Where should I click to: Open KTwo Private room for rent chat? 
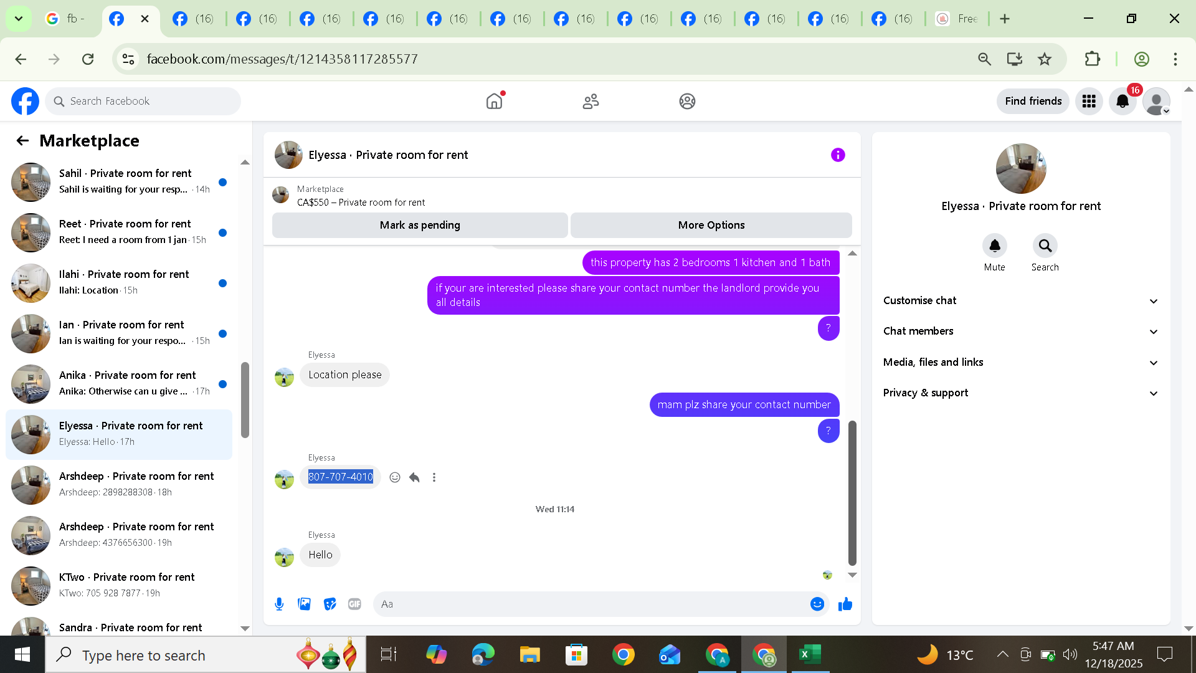[119, 586]
